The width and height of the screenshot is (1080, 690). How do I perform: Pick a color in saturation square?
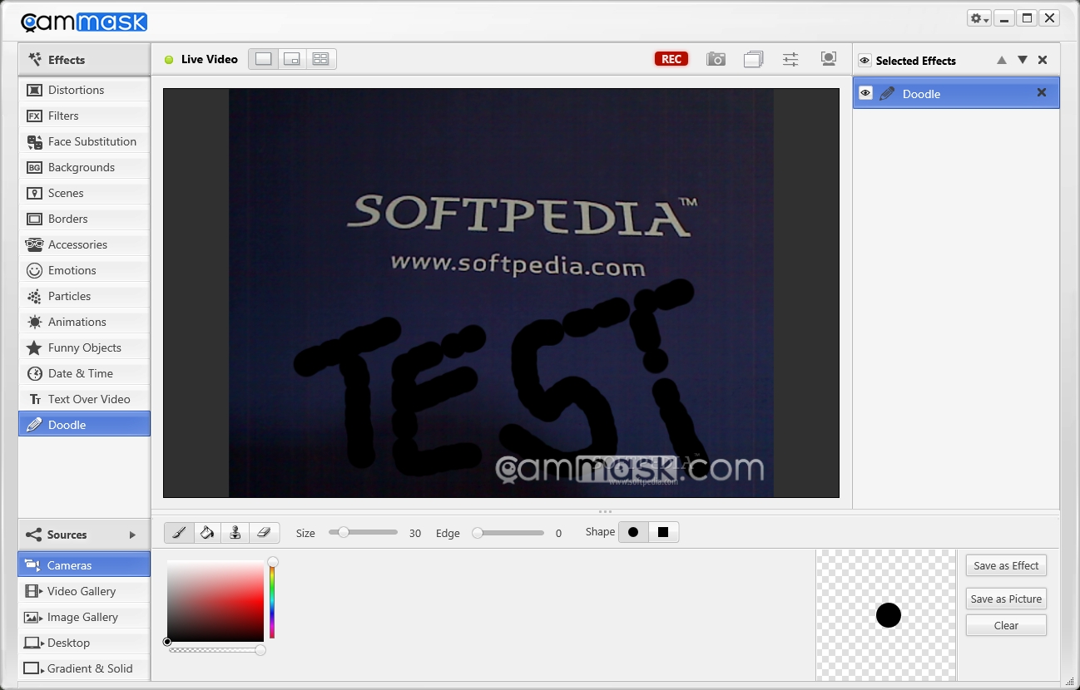[216, 602]
